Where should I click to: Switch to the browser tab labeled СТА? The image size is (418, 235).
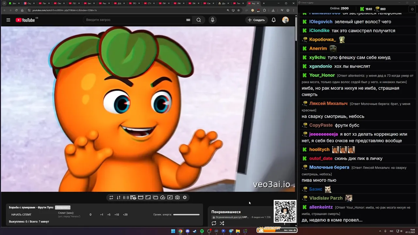149,3
